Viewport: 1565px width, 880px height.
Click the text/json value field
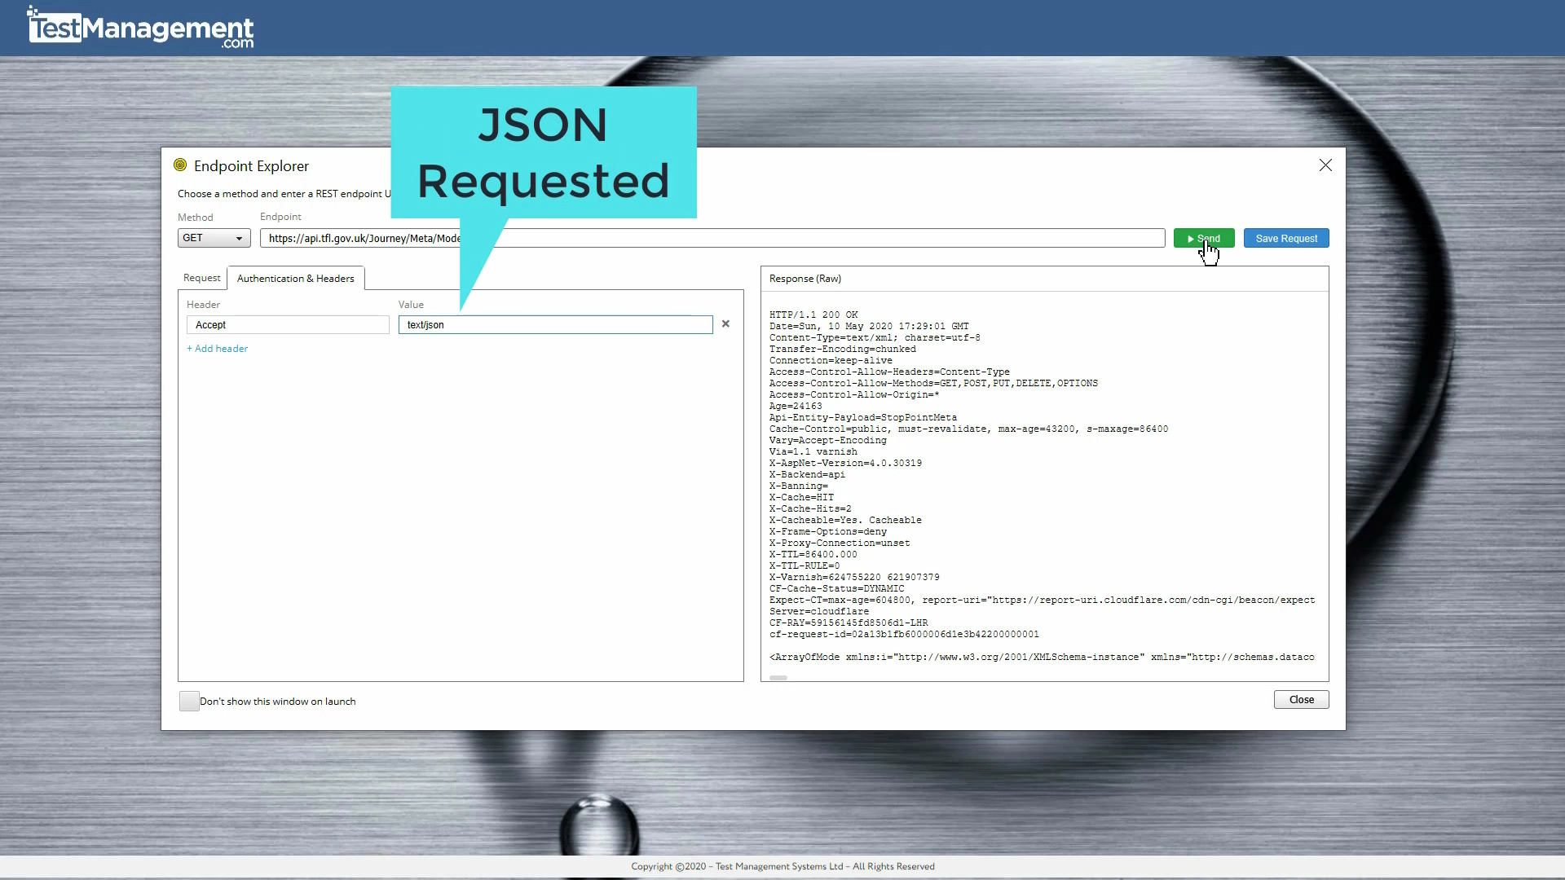pyautogui.click(x=555, y=324)
